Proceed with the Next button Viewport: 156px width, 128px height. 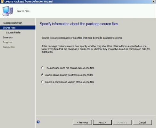pos(103,123)
